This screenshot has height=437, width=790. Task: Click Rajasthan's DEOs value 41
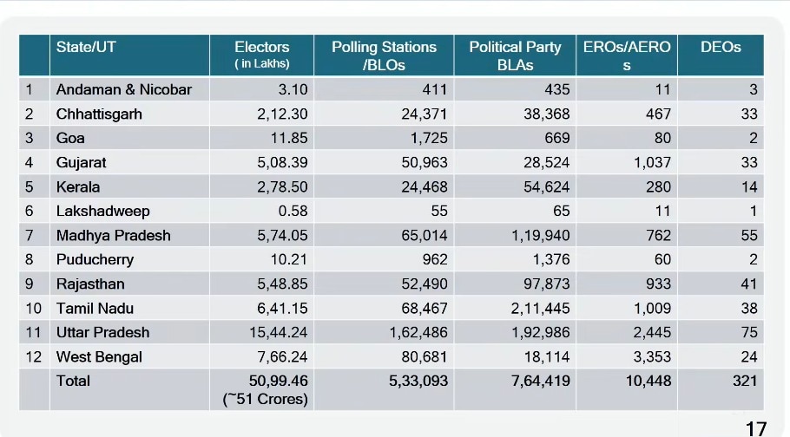(749, 284)
